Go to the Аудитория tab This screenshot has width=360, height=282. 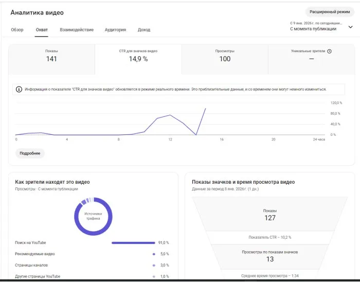115,30
